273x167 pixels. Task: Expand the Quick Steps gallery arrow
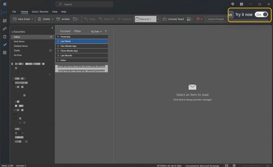pos(158,19)
